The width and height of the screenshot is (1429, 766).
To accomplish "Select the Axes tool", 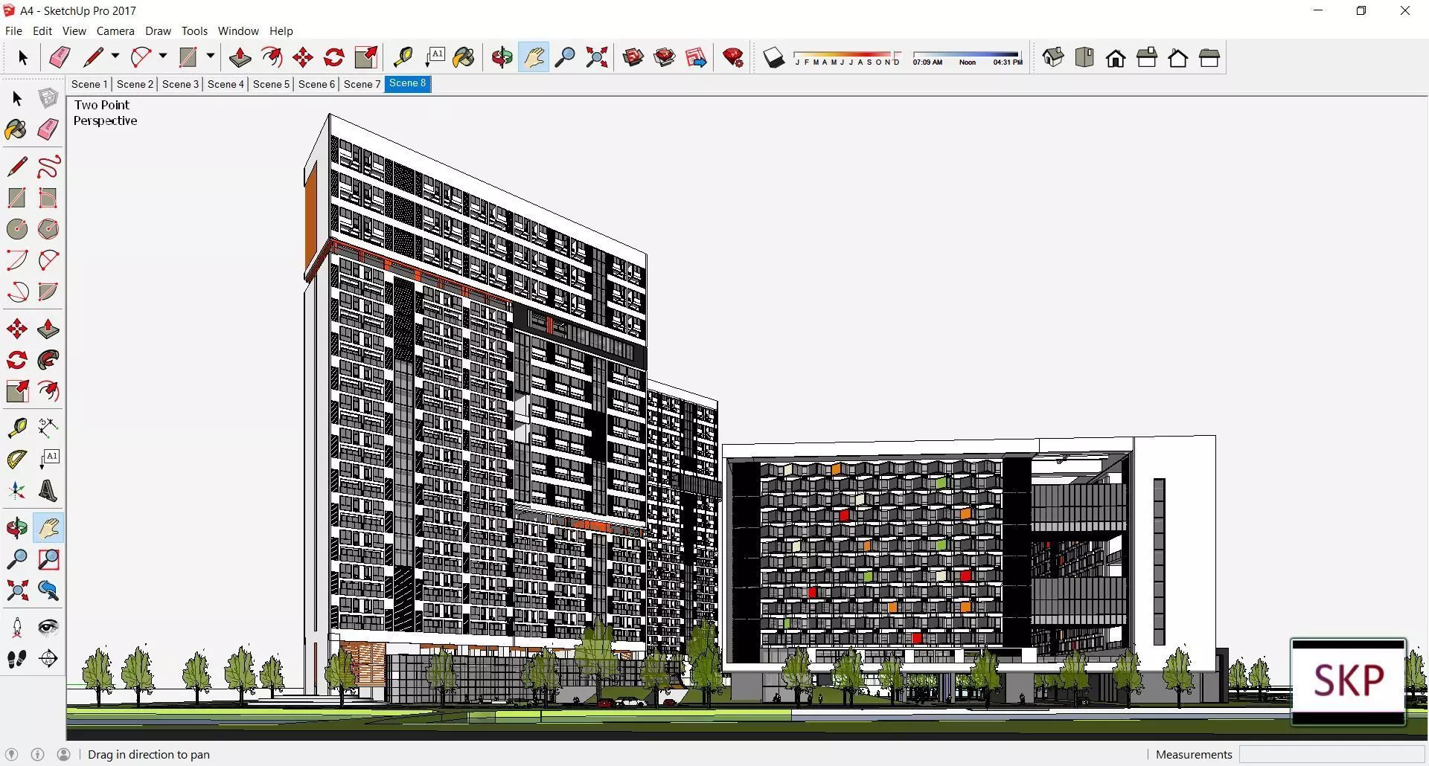I will click(17, 491).
